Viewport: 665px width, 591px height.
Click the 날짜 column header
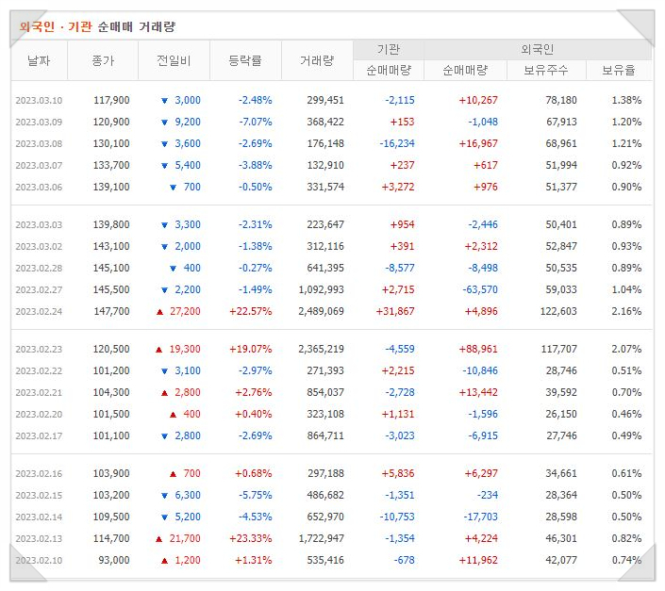39,60
